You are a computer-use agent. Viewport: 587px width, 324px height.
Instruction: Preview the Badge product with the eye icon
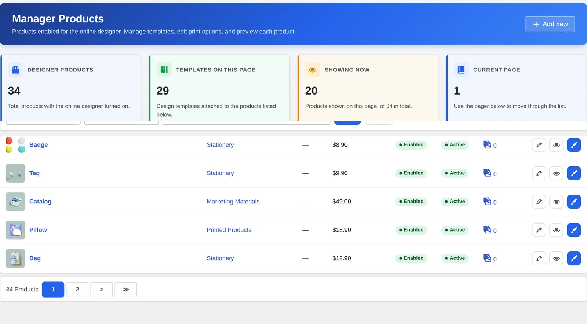pos(557,145)
